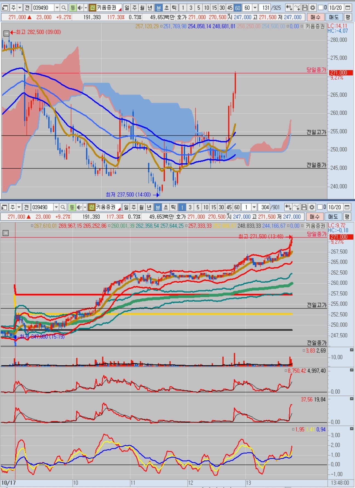Expand the stock code 039490 dropdown in the upper chart
The height and width of the screenshot is (488, 355).
click(57, 8)
